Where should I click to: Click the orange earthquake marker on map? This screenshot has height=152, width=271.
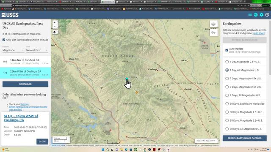[137, 92]
